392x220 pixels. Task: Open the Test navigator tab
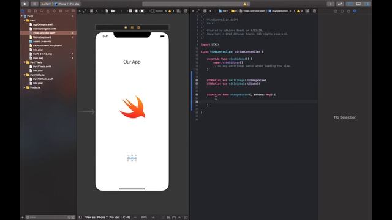click(54, 11)
